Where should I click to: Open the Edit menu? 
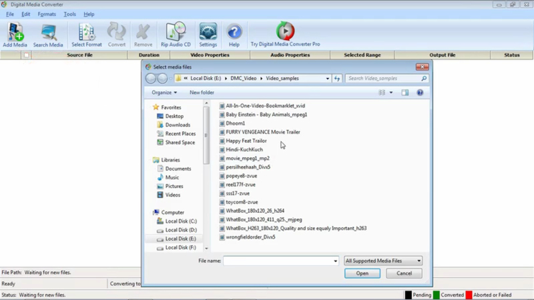[x=25, y=14]
